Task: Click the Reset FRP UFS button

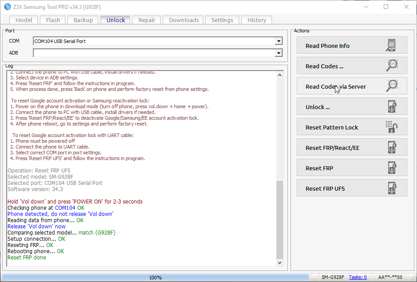Action: [x=352, y=188]
